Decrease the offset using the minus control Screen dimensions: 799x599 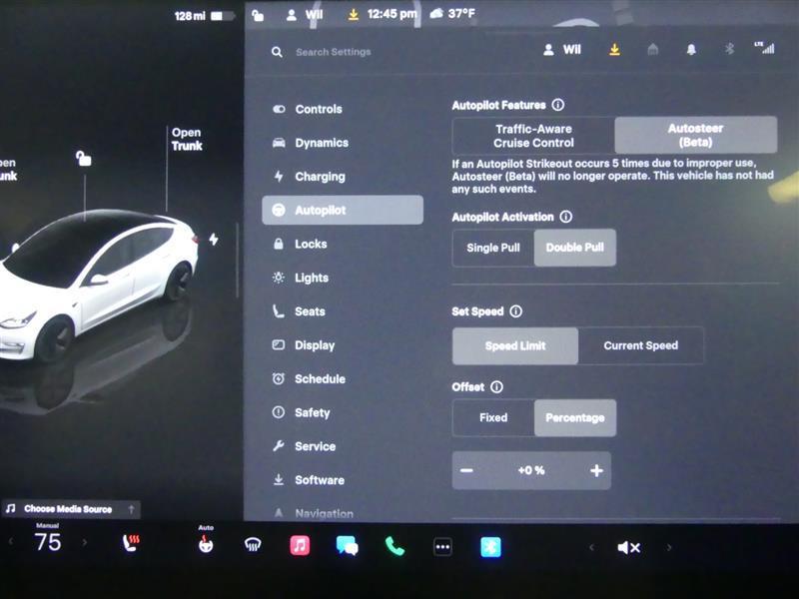[466, 469]
